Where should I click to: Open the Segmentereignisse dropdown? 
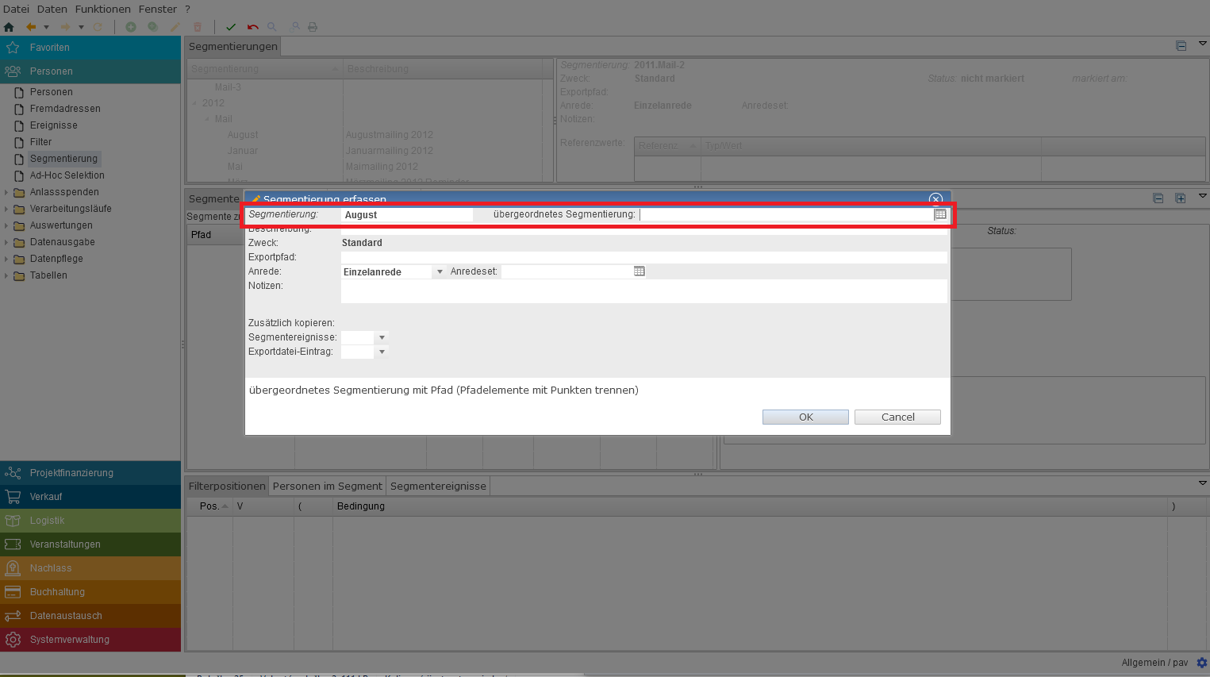[382, 338]
